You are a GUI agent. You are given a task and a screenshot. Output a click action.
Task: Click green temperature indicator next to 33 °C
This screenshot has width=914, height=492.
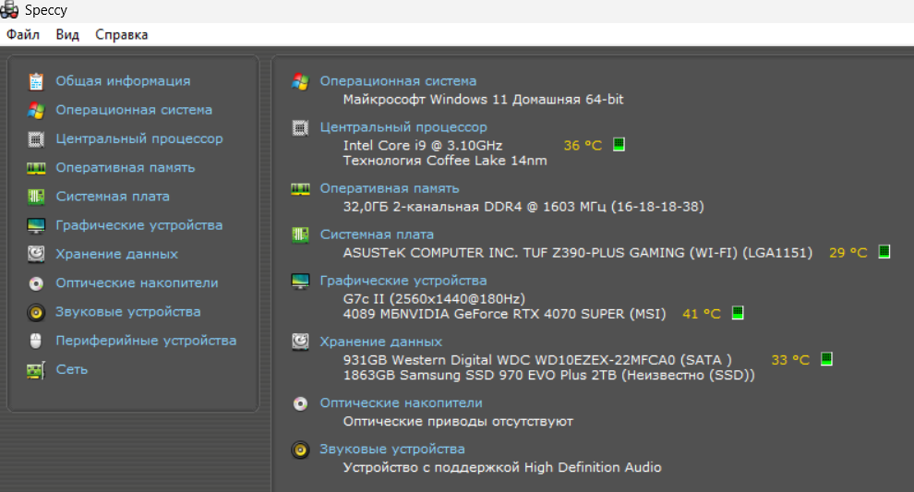[826, 358]
